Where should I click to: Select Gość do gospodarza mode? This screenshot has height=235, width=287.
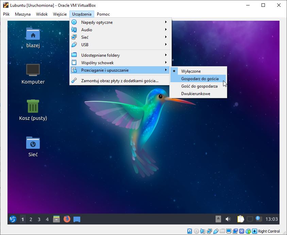tap(198, 86)
